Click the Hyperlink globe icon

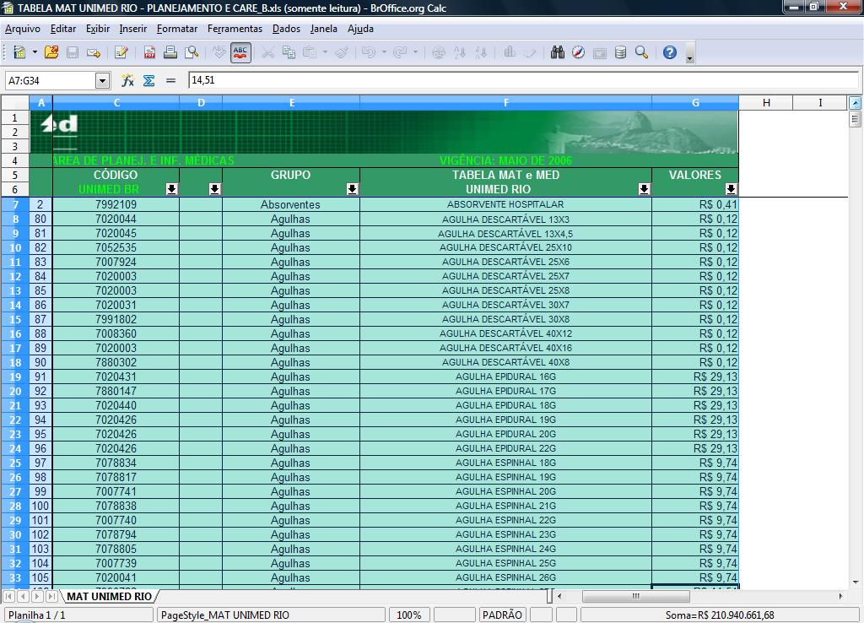tap(439, 52)
